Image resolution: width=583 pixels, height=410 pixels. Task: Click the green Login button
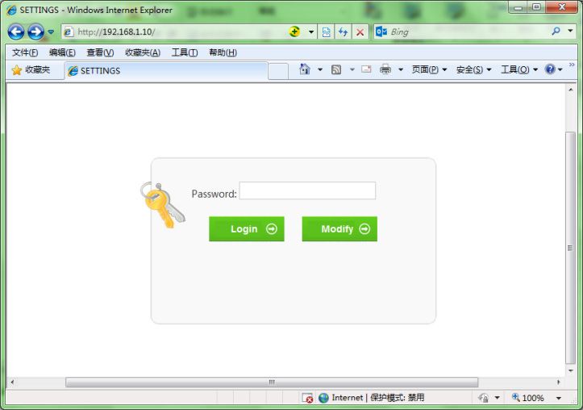coord(247,229)
